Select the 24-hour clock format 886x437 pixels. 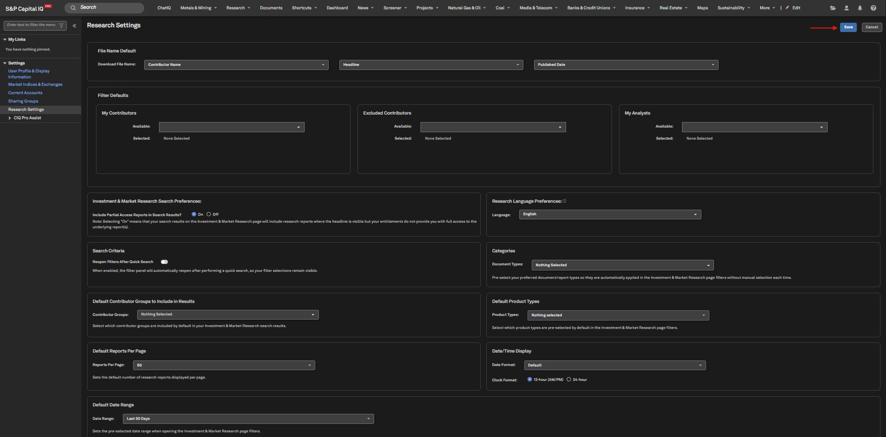pyautogui.click(x=568, y=379)
